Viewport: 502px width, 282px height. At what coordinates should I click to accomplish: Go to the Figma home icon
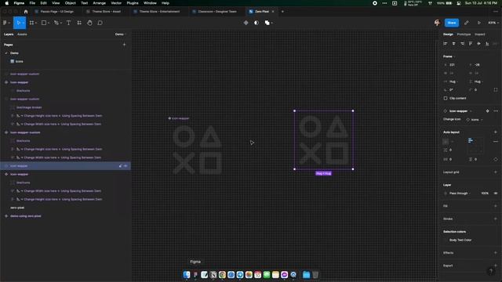click(26, 12)
